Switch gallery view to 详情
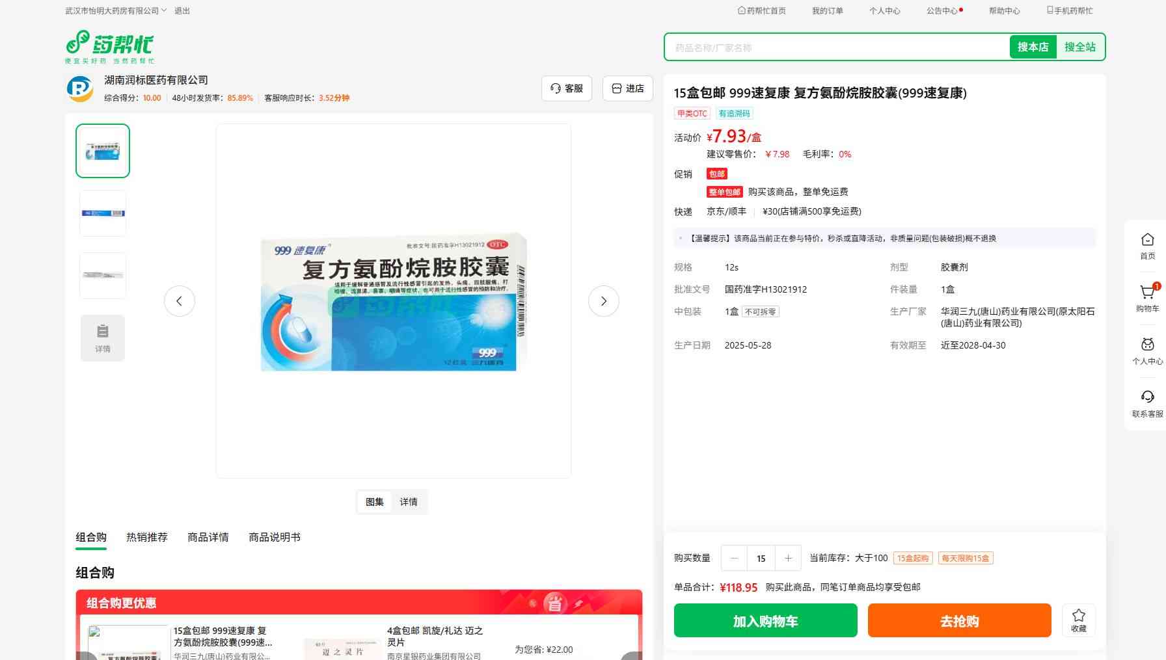This screenshot has height=660, width=1166. pyautogui.click(x=409, y=502)
